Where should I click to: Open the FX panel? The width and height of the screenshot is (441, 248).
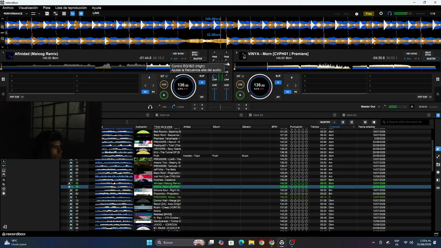pyautogui.click(x=47, y=13)
